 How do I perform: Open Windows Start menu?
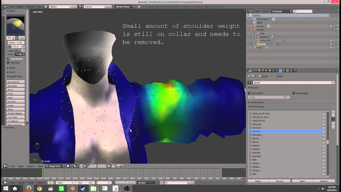[x=5, y=189]
